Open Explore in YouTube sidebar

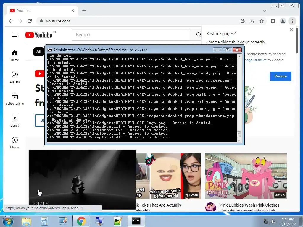[15, 77]
